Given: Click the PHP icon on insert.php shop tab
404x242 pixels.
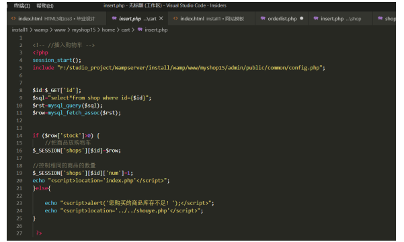Looking at the screenshot, I should tap(316, 18).
